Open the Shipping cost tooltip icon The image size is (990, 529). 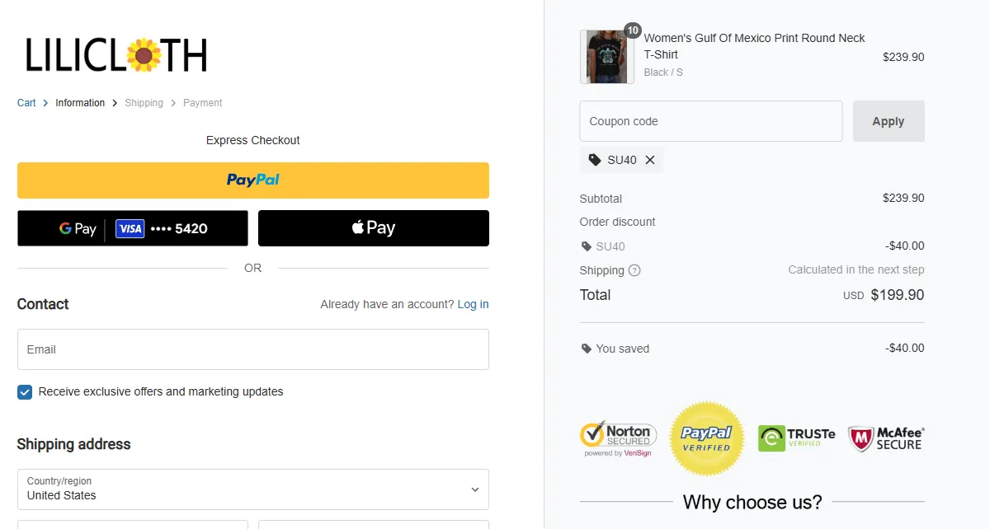click(x=633, y=270)
